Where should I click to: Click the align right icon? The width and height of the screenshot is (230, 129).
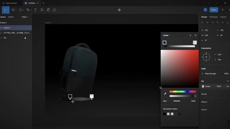click(x=212, y=23)
